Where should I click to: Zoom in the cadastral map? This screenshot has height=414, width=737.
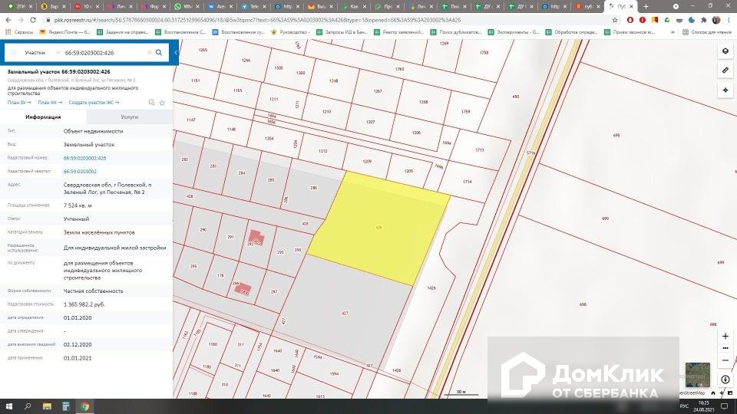725,336
